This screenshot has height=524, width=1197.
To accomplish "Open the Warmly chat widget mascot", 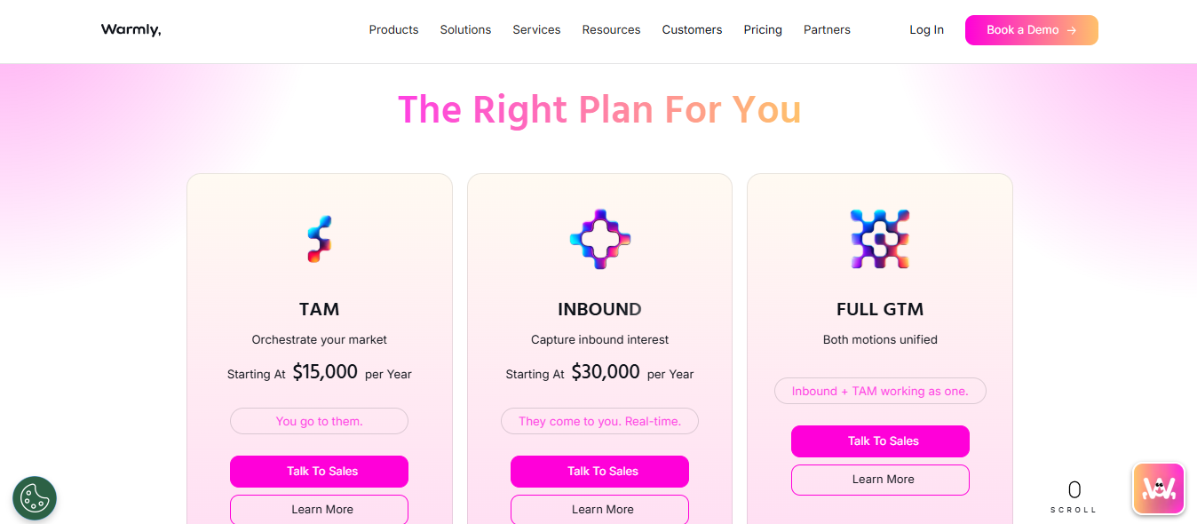I will pos(1158,488).
